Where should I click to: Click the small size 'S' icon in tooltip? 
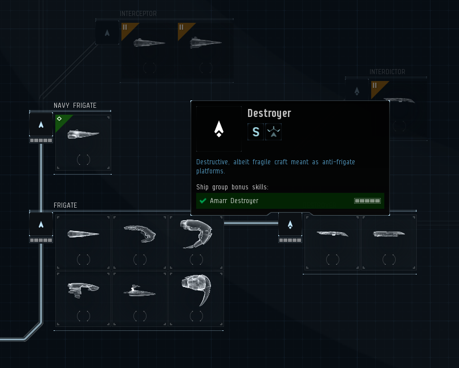(x=255, y=132)
